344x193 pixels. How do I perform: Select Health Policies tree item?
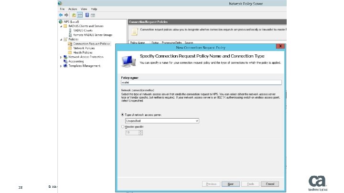[x=83, y=52]
